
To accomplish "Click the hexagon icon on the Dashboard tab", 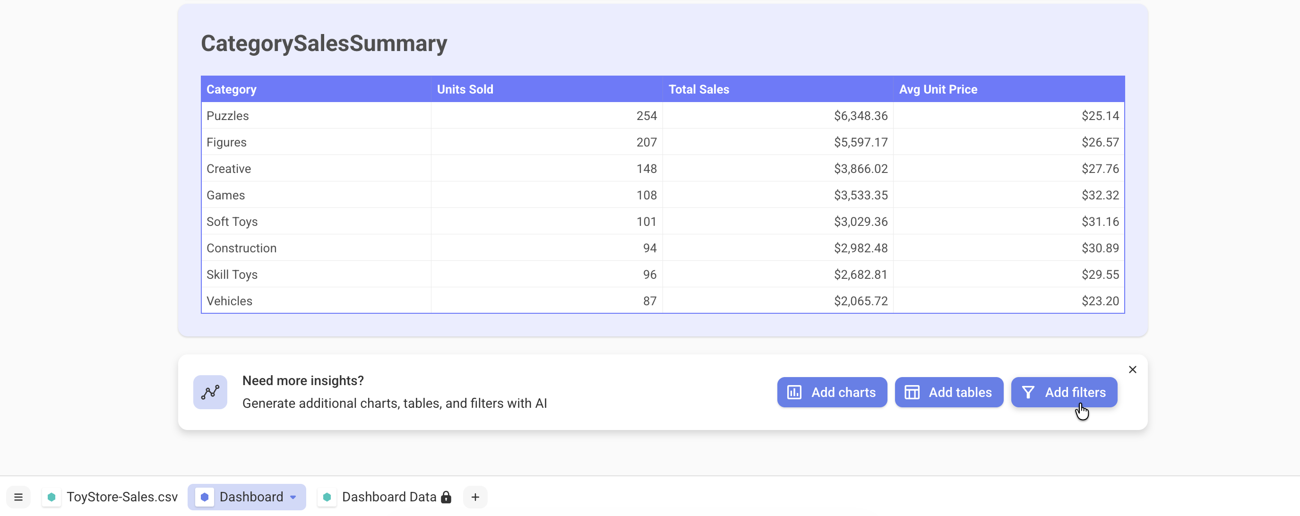I will click(205, 497).
